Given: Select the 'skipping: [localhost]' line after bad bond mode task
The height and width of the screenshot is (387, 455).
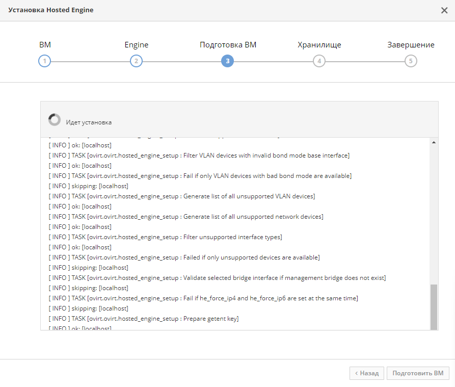Looking at the screenshot, I should coord(89,186).
